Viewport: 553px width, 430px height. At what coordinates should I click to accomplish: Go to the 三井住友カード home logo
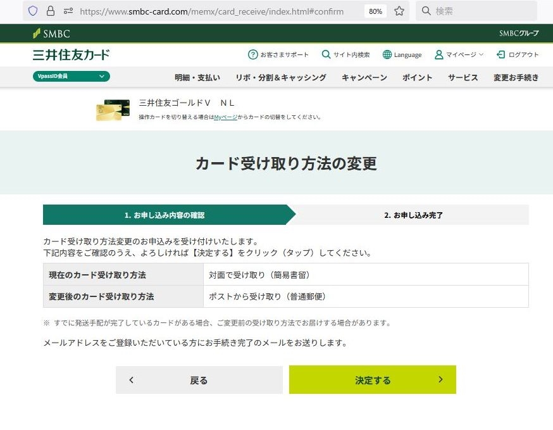click(71, 54)
